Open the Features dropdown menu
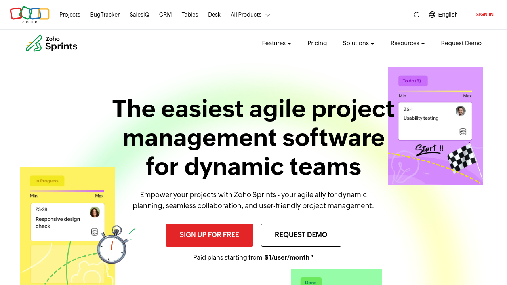Image resolution: width=507 pixels, height=285 pixels. coord(276,43)
